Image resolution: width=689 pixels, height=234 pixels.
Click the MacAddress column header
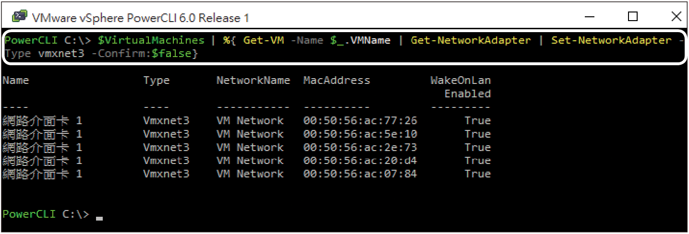337,81
